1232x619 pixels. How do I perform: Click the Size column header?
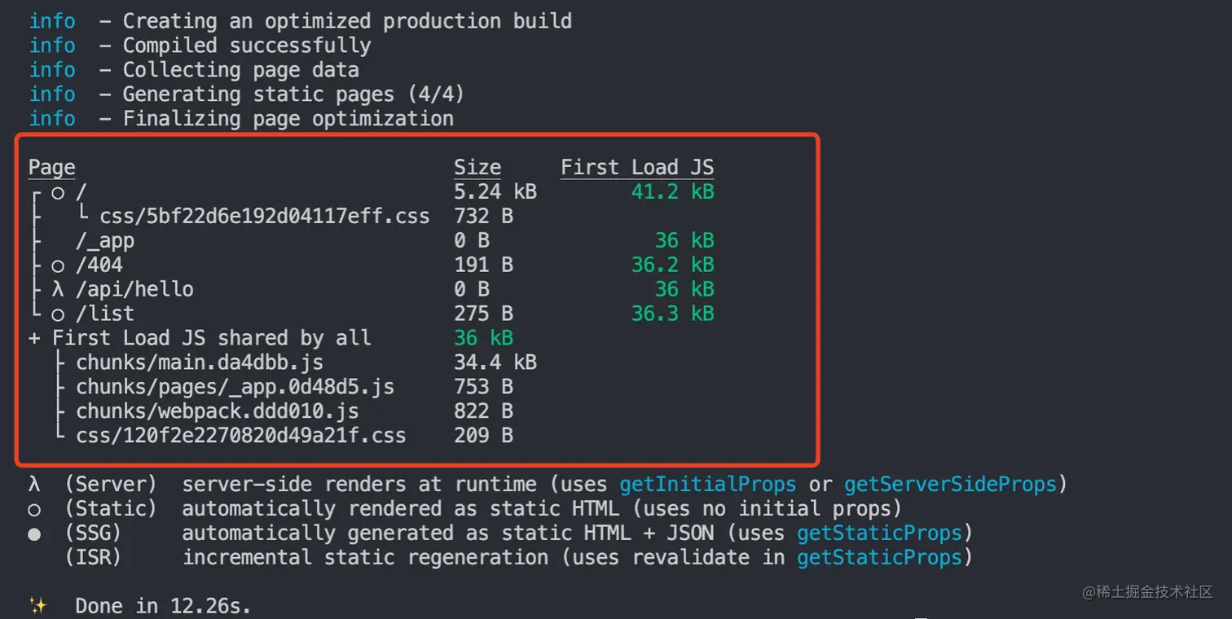tap(477, 168)
